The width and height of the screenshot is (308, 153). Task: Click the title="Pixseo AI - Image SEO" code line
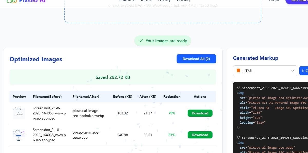coord(274,108)
